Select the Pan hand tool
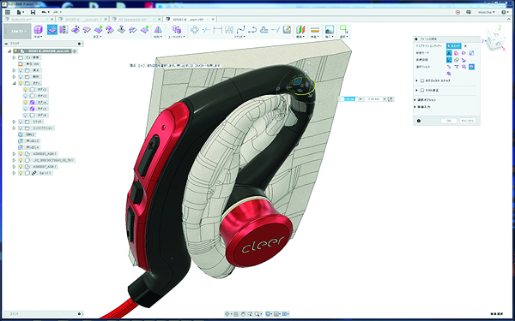 243,314
